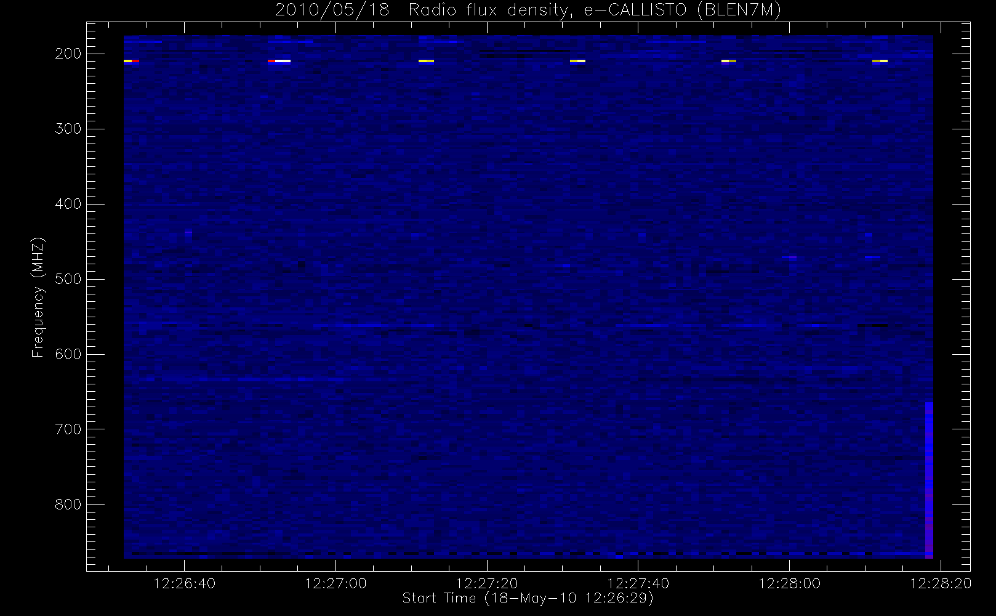Select the 500 frequency tick label

click(68, 279)
